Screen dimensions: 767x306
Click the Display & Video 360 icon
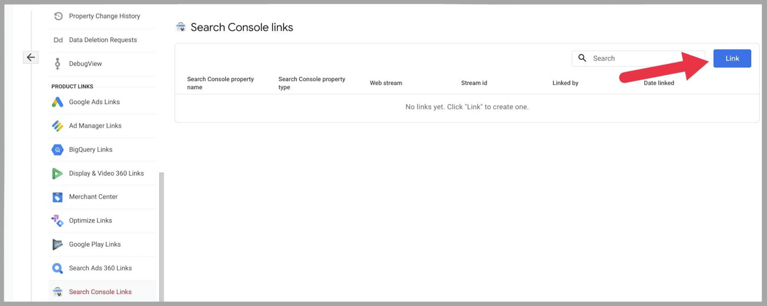(58, 173)
